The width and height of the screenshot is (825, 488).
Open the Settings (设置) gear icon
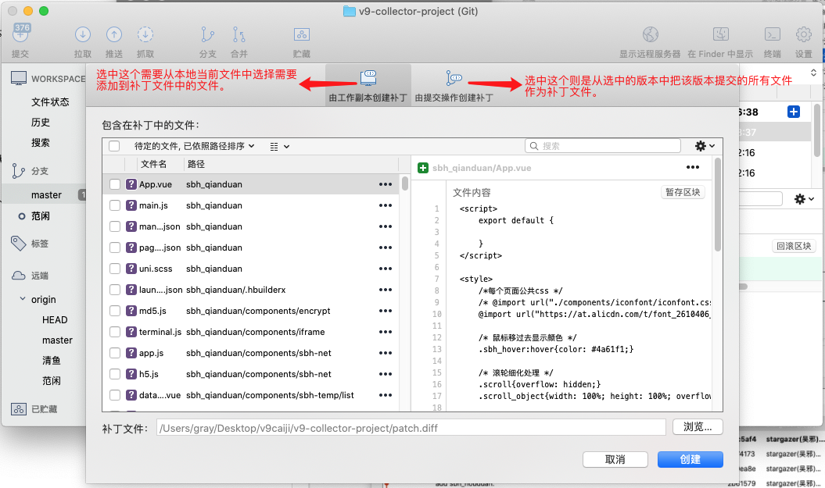click(x=803, y=34)
